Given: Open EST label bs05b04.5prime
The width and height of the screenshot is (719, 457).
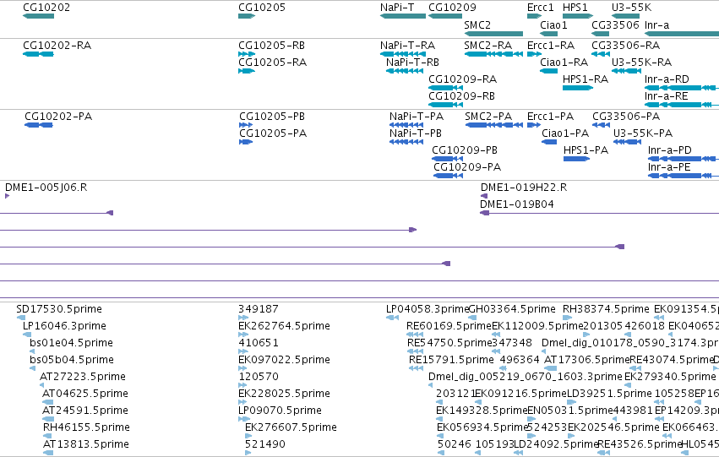Looking at the screenshot, I should click(72, 360).
